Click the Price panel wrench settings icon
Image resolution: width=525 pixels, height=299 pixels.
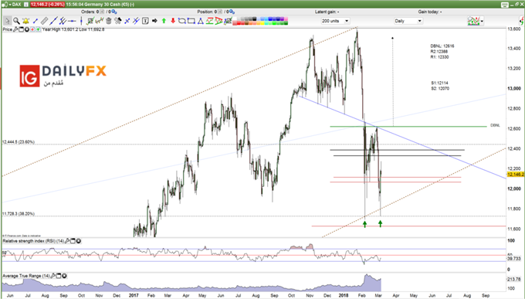[15, 29]
